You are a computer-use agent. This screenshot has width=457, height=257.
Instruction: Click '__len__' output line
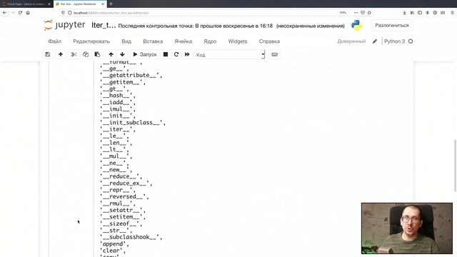pos(116,143)
